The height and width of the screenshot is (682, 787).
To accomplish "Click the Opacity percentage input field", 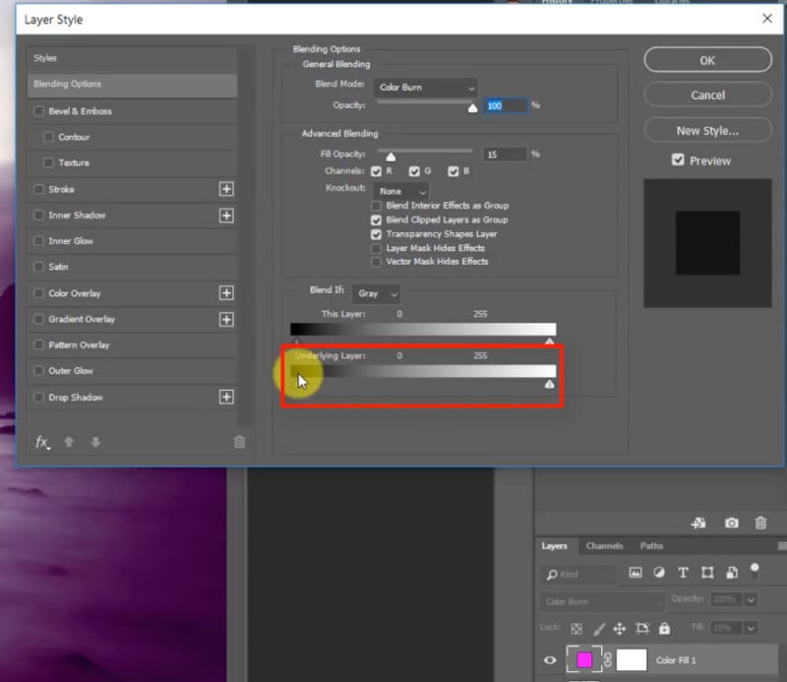I will coord(505,105).
